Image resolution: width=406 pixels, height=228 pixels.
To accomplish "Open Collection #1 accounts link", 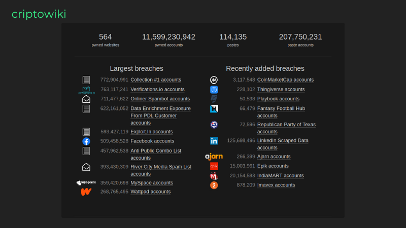I will pos(155,80).
